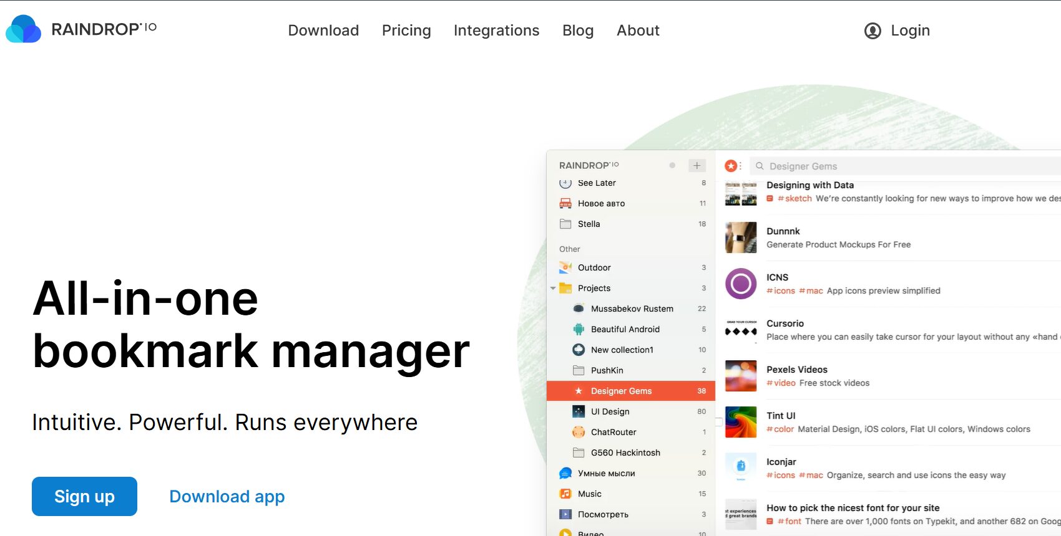Click the Beautiful Android robot icon
The image size is (1061, 536).
click(x=579, y=329)
